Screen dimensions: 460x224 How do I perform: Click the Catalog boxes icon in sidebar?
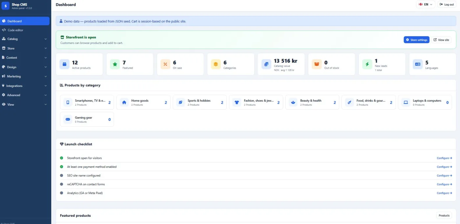[4, 39]
